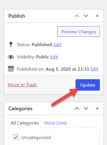Move Publish panel up with chevron
The height and width of the screenshot is (145, 107).
(77, 16)
